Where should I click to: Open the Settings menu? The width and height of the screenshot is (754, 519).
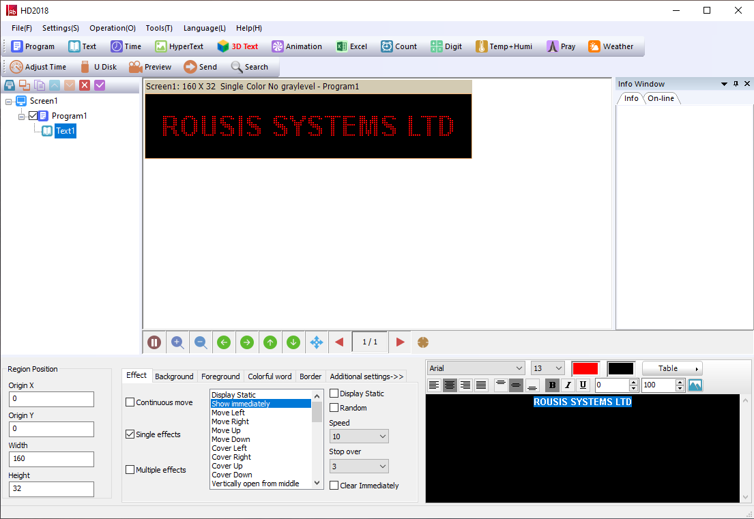61,28
